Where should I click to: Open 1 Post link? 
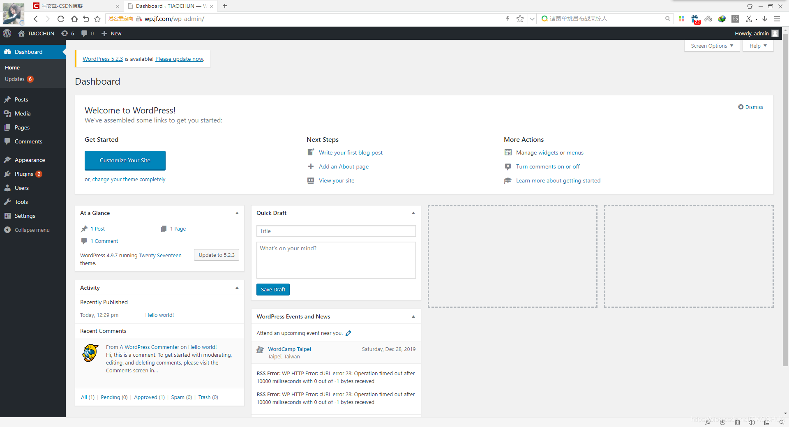(x=98, y=229)
